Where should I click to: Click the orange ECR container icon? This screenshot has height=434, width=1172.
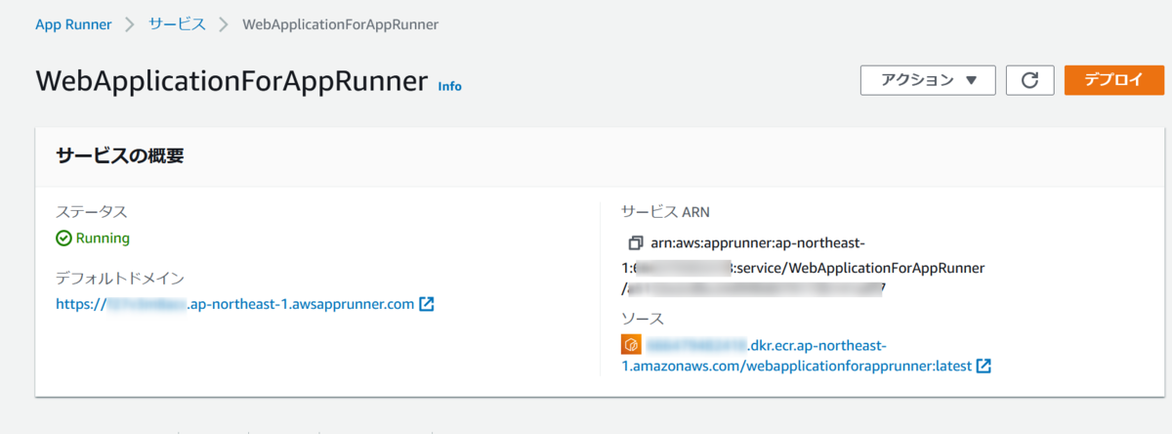tap(631, 345)
